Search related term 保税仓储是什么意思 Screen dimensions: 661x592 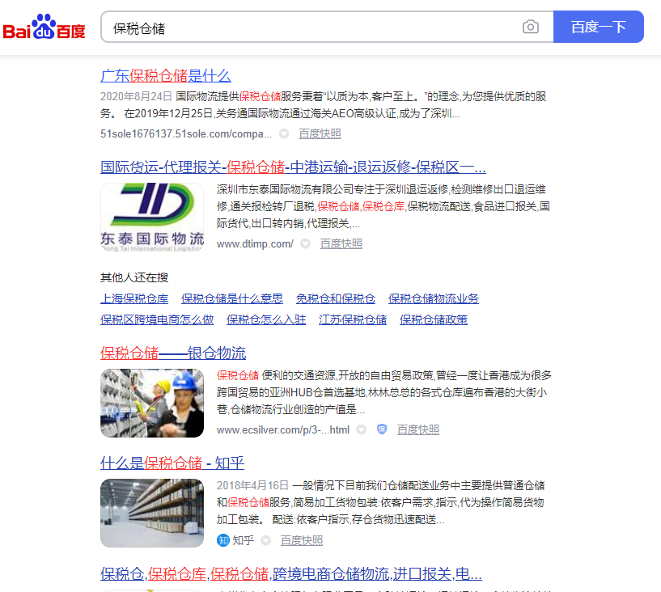coord(232,298)
